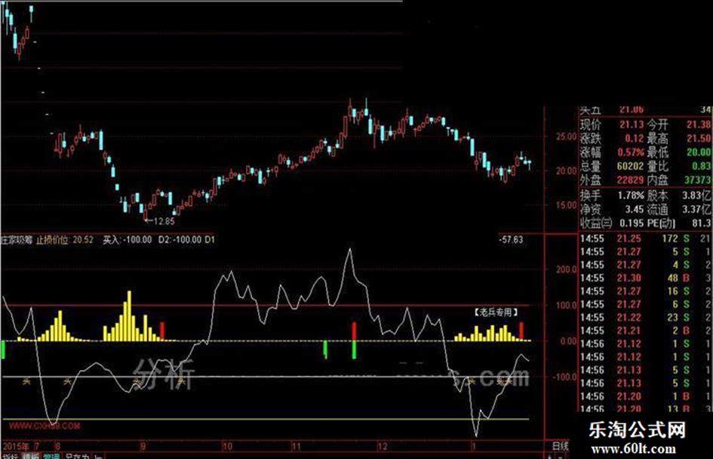Jump to month 11 on the timeline
713x459 pixels.
point(296,446)
